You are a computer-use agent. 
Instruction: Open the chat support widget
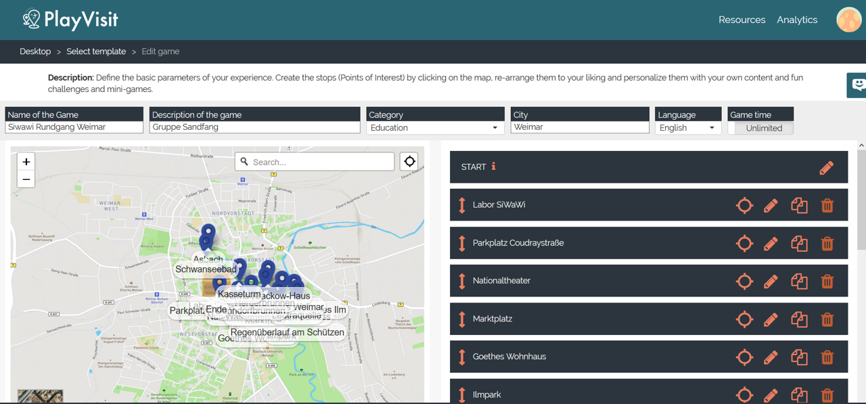pyautogui.click(x=857, y=85)
